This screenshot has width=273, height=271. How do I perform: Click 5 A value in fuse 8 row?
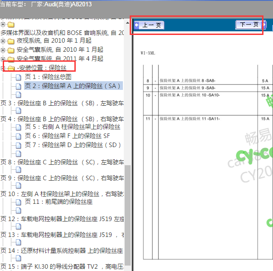(265, 81)
